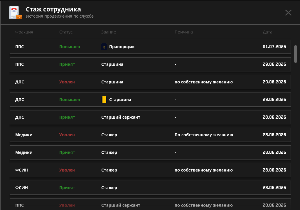
Task: Click the Статус column header
Action: point(66,32)
